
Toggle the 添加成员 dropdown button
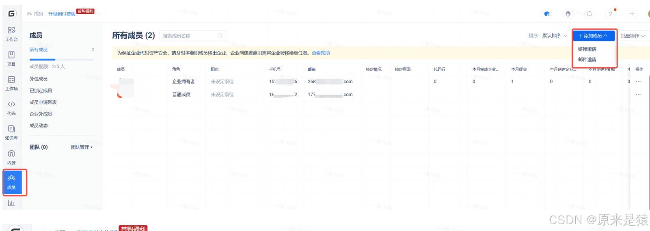coord(593,36)
